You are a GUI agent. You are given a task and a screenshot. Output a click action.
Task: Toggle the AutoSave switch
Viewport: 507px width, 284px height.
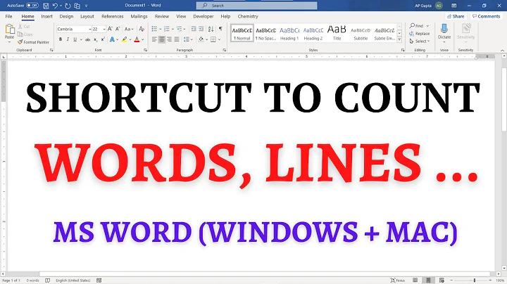[32, 6]
